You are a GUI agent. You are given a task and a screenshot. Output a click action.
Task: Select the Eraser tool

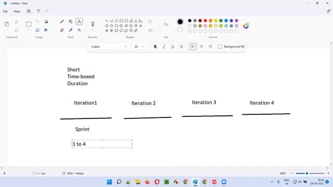(x=62, y=30)
